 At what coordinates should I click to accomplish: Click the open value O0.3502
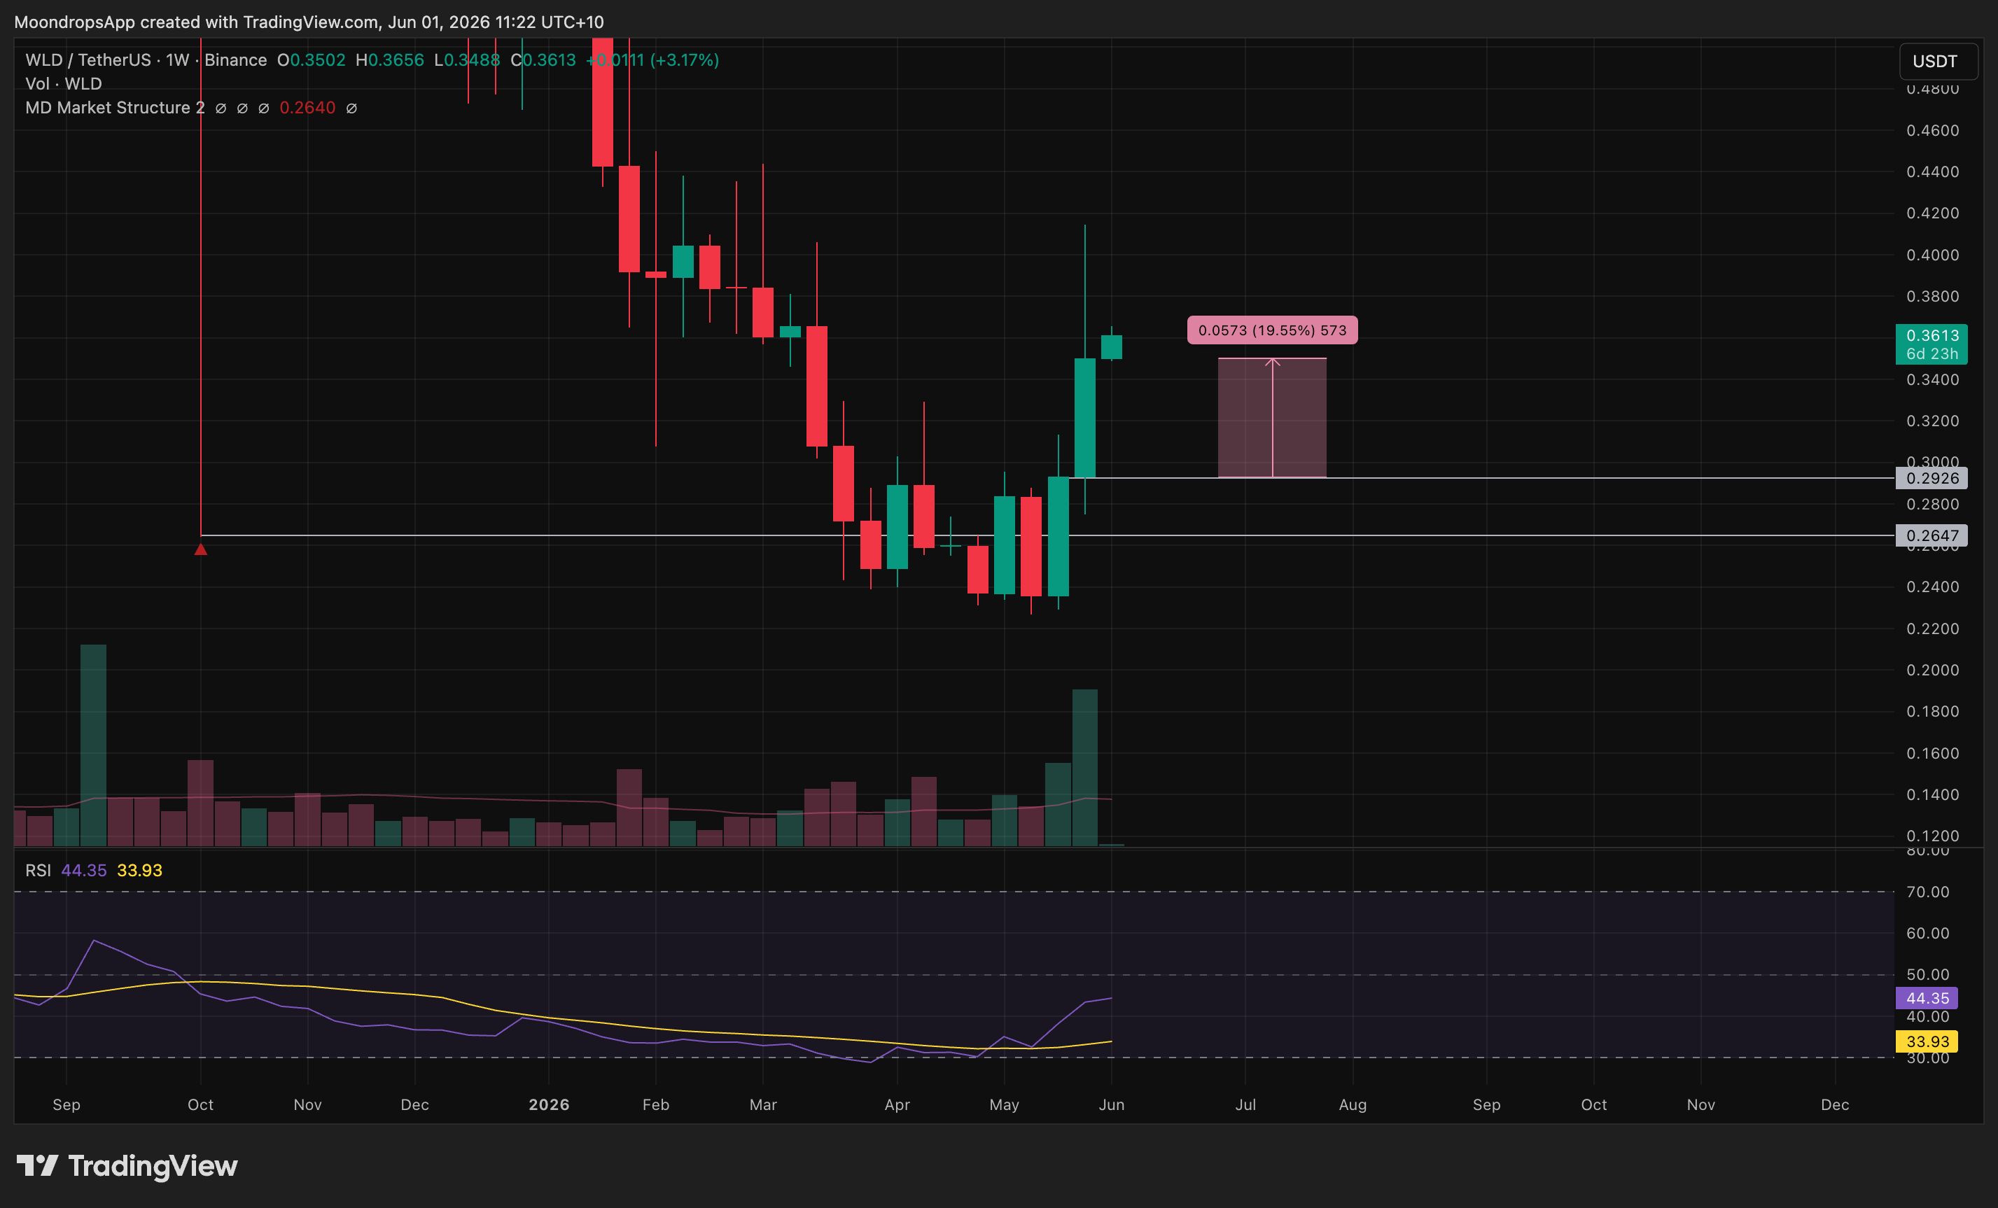pyautogui.click(x=312, y=60)
